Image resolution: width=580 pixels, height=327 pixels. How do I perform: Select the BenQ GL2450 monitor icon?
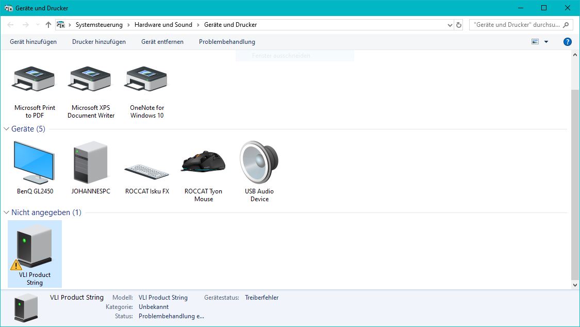35,163
